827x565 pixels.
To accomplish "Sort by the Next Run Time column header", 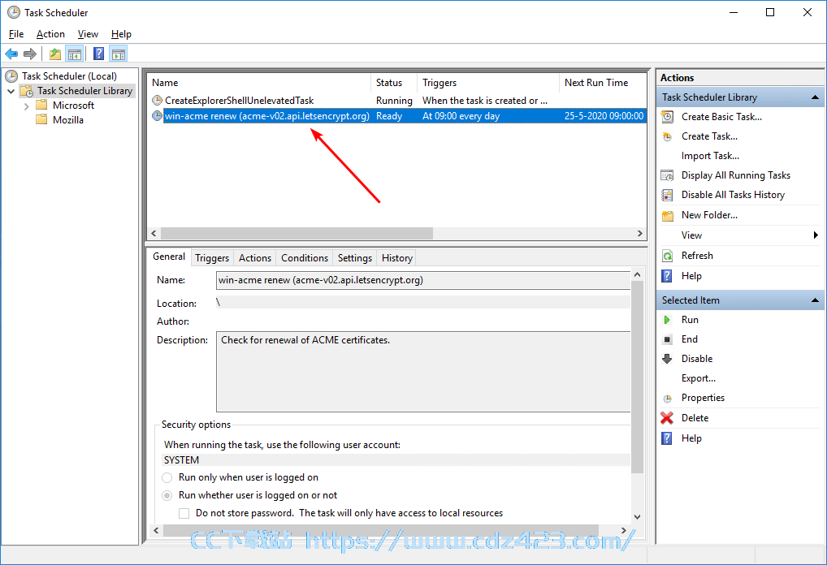I will (602, 83).
